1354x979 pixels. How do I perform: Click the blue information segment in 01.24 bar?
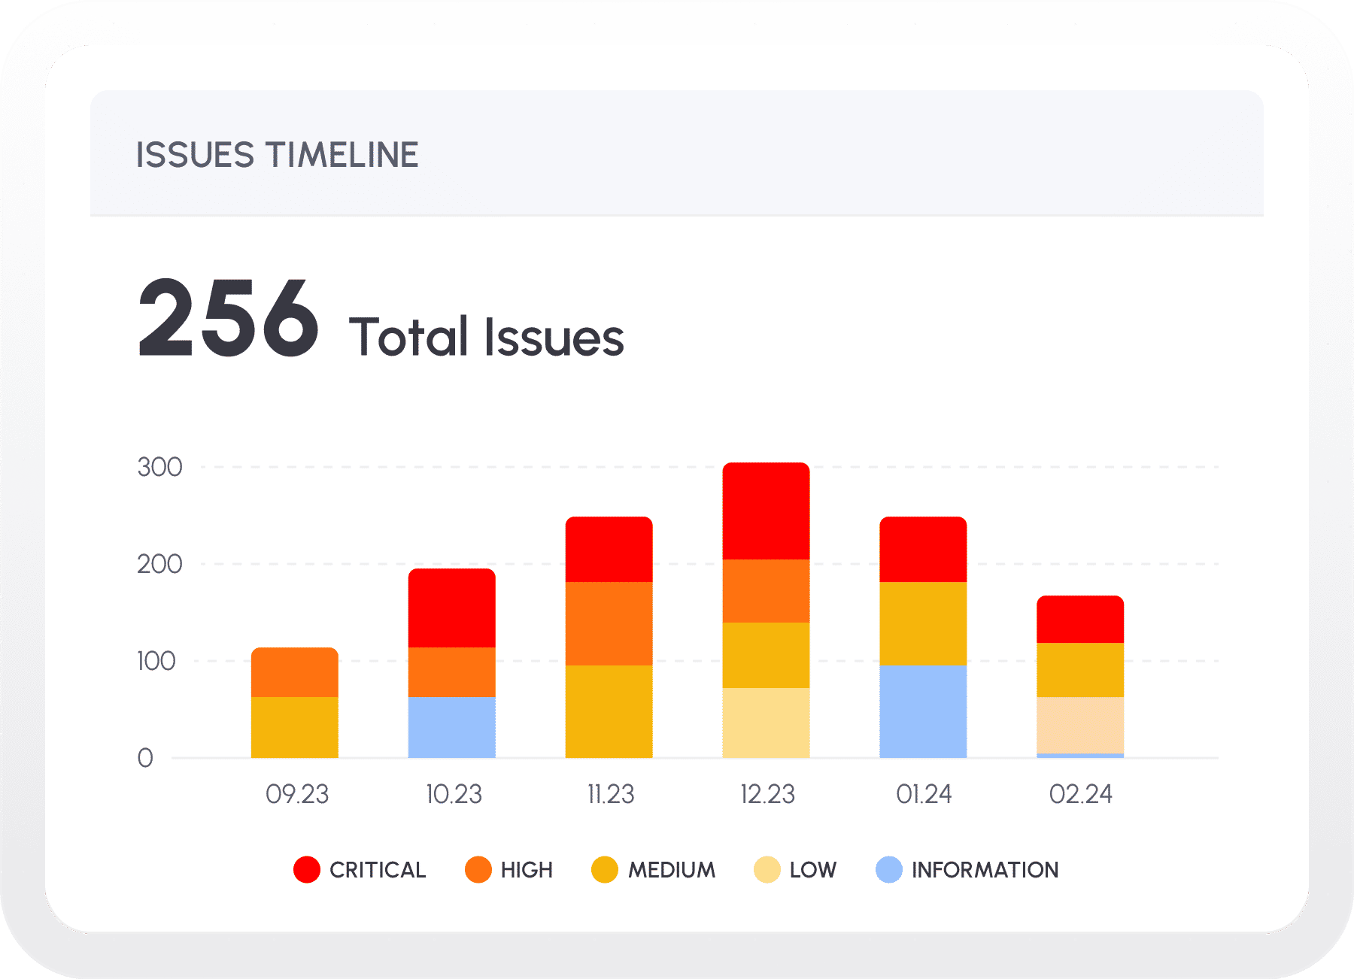pos(923,711)
